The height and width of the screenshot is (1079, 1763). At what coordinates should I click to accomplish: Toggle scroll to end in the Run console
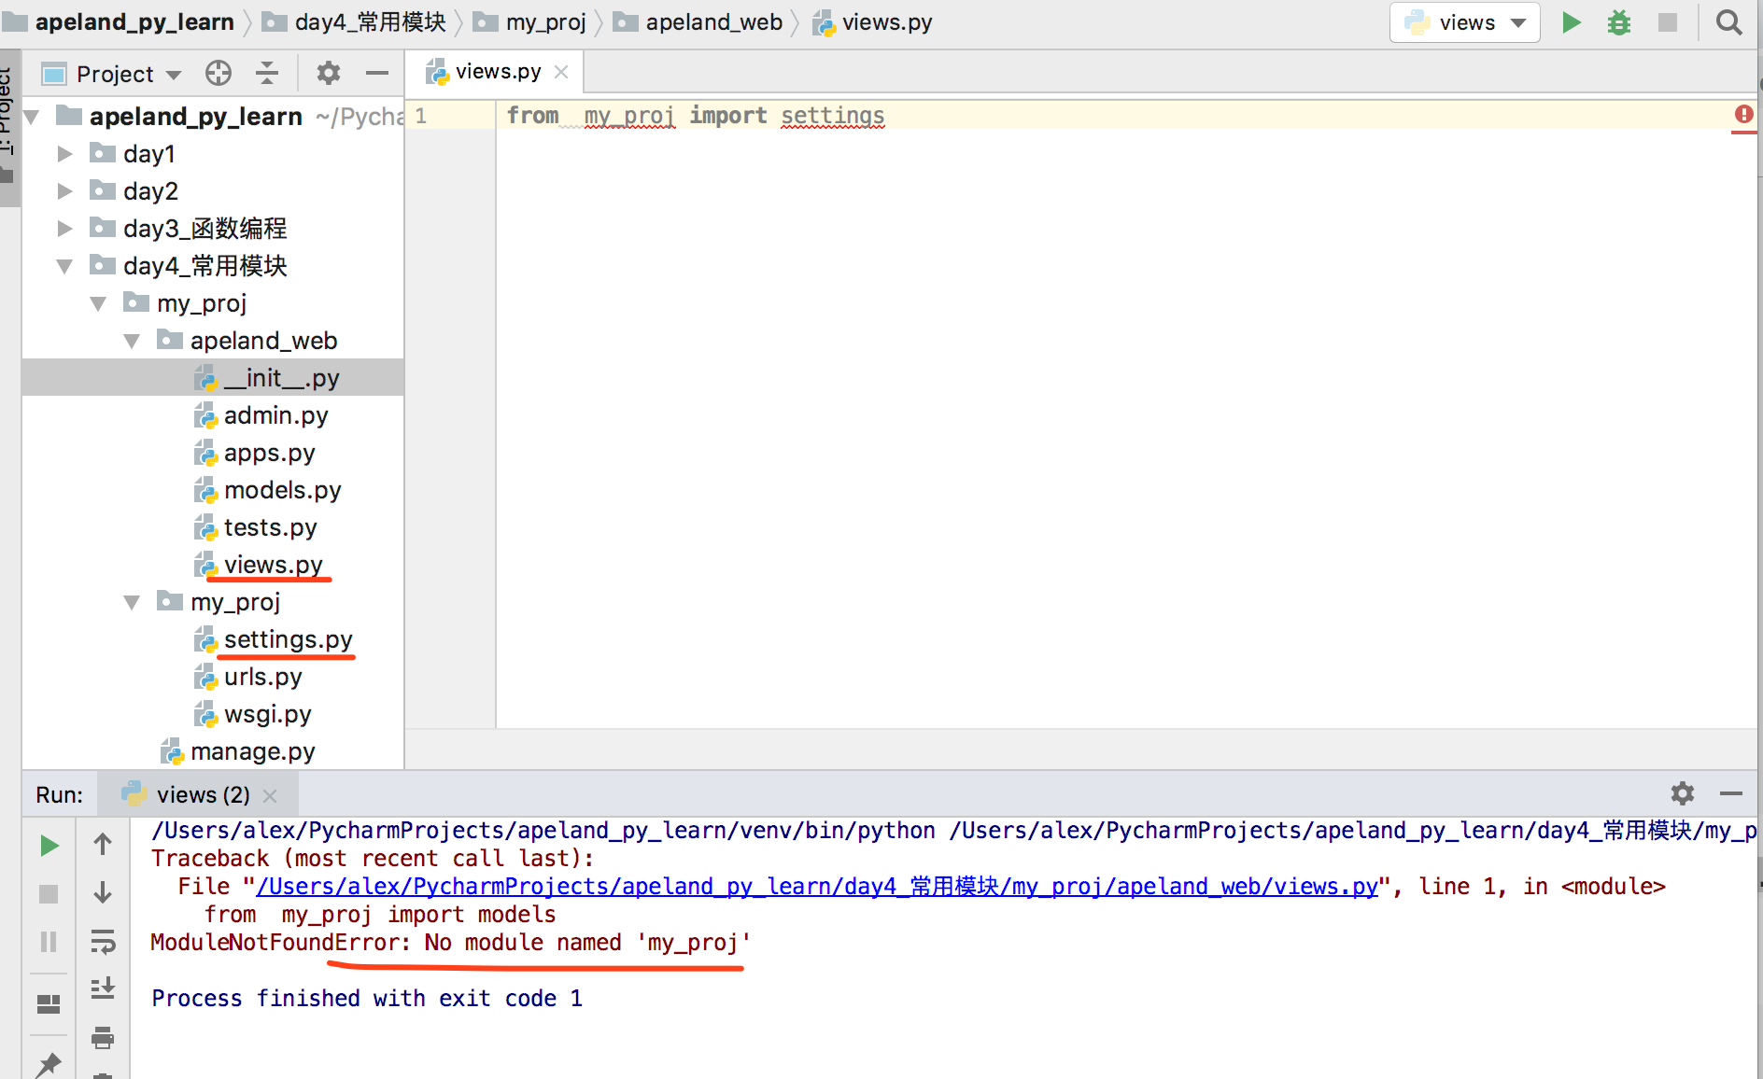coord(103,988)
